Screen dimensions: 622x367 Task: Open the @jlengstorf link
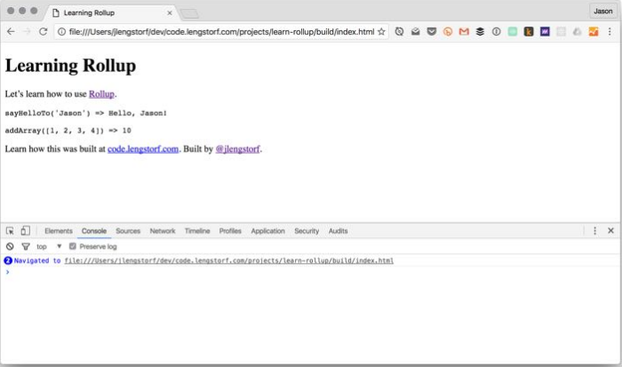click(x=237, y=149)
